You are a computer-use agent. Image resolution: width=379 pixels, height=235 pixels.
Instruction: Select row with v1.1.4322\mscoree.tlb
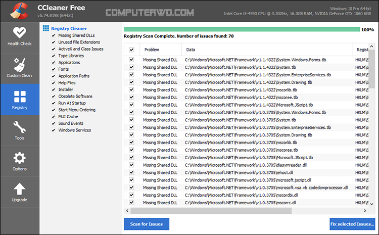(246, 97)
